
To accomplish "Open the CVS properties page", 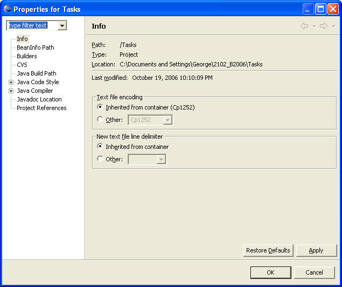I will click(x=22, y=65).
